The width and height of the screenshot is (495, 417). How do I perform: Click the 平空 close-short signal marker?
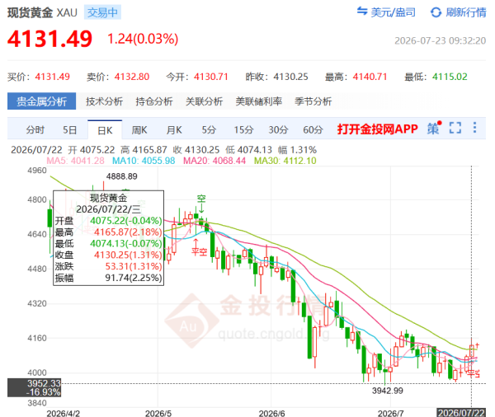199,251
